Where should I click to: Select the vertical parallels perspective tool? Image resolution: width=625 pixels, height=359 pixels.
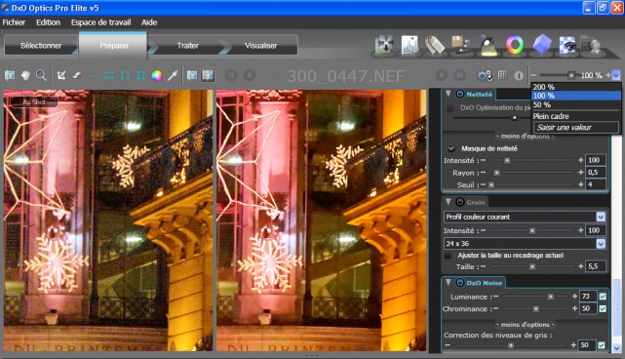point(125,75)
